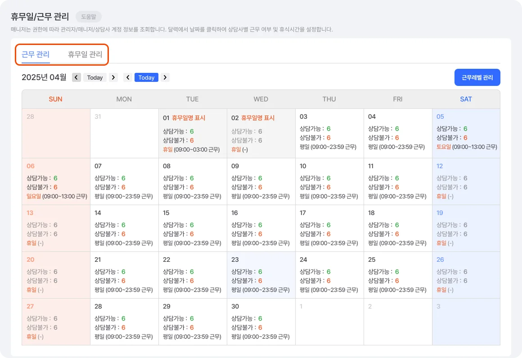Advance to next month using the right chevron
The image size is (522, 358).
point(112,77)
